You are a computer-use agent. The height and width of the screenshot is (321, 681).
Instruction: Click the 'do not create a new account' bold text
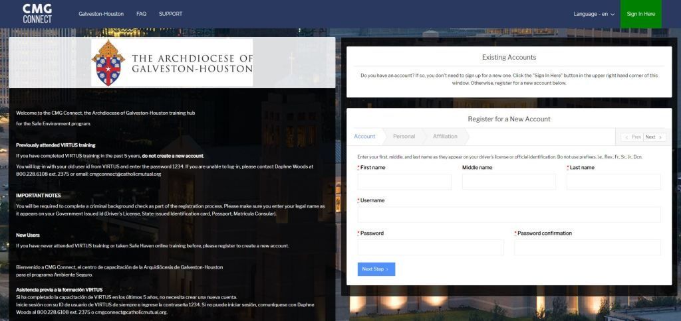point(172,156)
